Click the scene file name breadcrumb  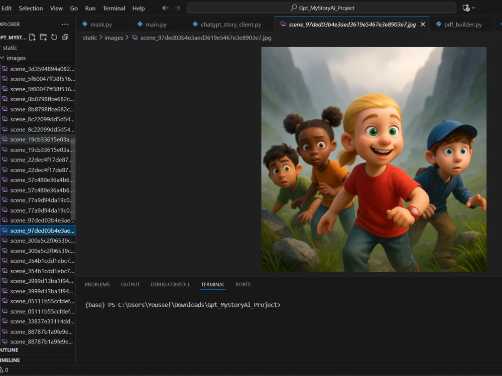coord(205,38)
